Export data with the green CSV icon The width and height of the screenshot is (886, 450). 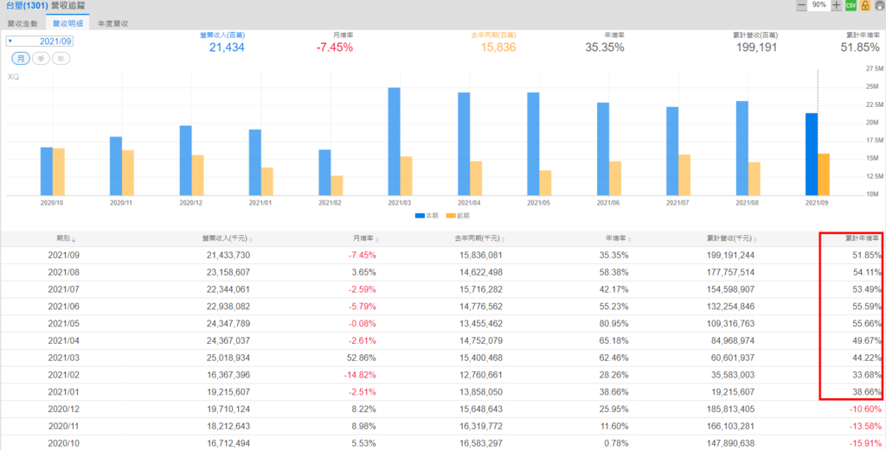click(x=851, y=5)
